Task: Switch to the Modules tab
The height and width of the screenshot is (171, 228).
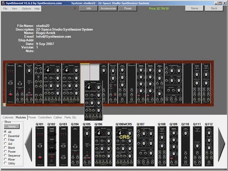Action: point(21,117)
